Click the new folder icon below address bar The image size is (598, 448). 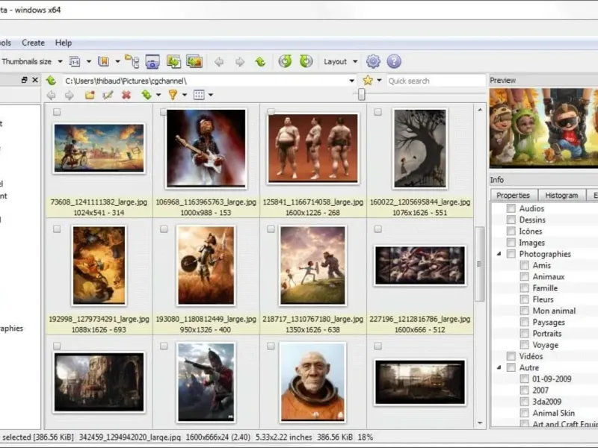(90, 95)
